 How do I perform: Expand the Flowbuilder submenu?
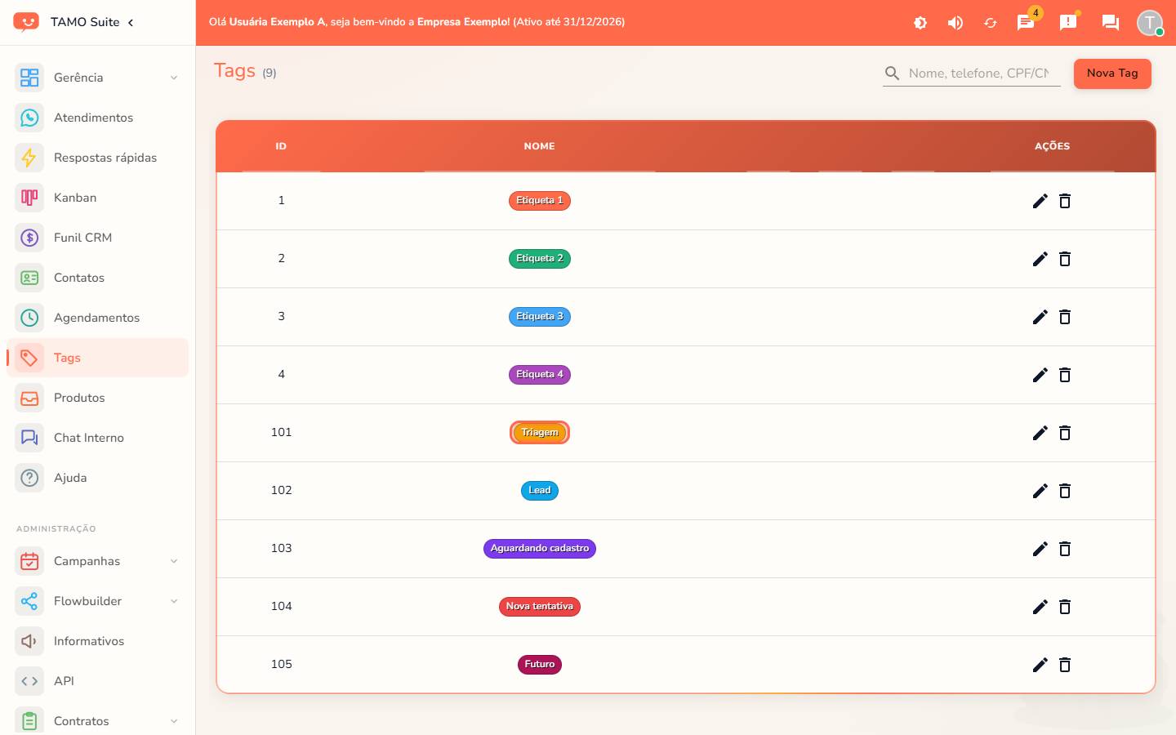point(97,601)
